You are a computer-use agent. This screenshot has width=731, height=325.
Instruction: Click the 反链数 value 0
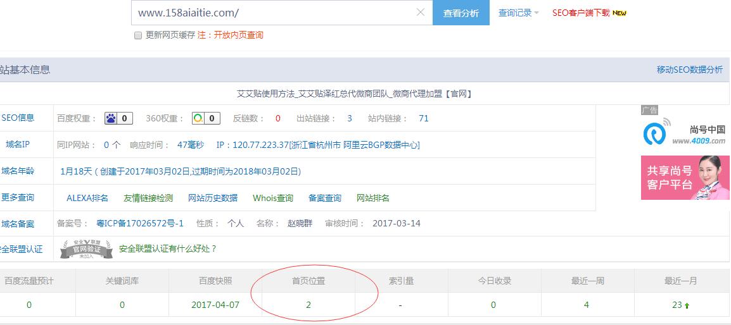(x=278, y=118)
